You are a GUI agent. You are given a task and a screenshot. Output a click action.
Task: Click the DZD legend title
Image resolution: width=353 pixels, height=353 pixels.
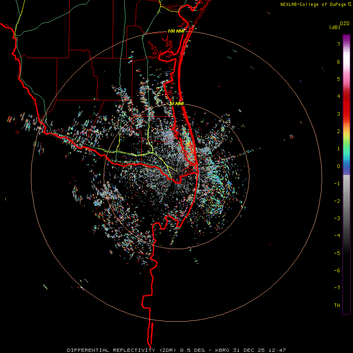pos(345,24)
